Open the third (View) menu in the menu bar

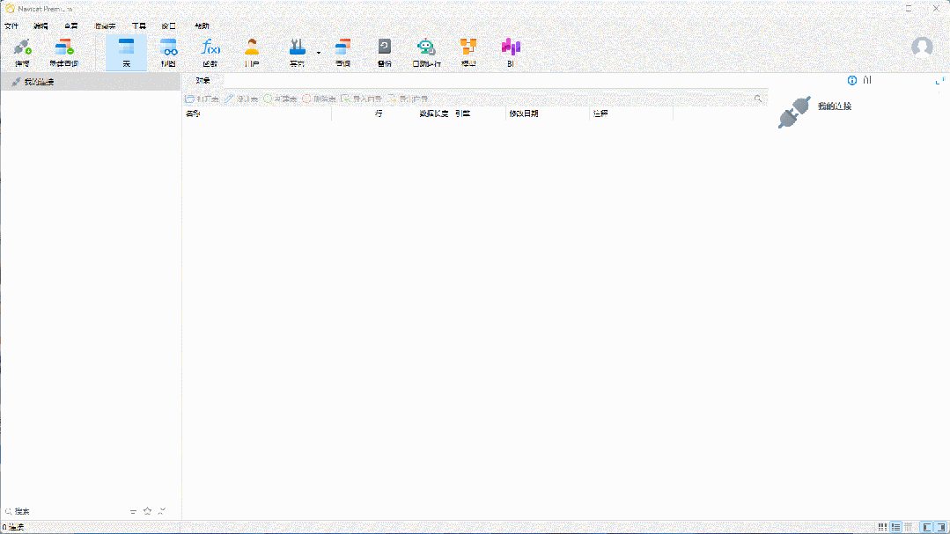(x=71, y=26)
